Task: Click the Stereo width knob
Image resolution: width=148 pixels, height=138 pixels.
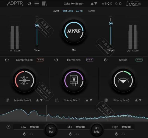Action: pyautogui.click(x=123, y=80)
